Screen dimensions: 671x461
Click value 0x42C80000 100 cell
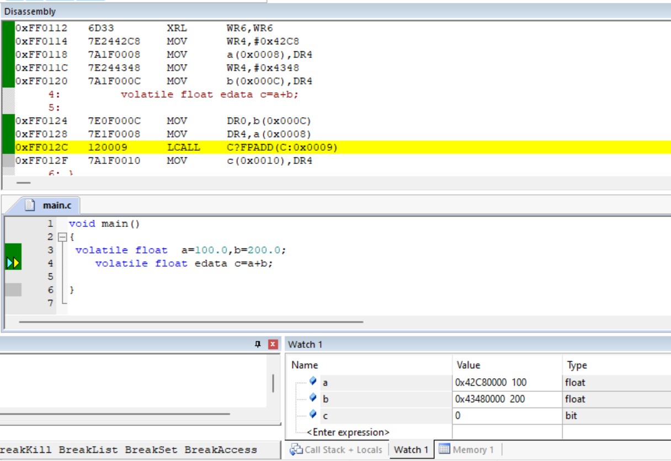coord(507,382)
